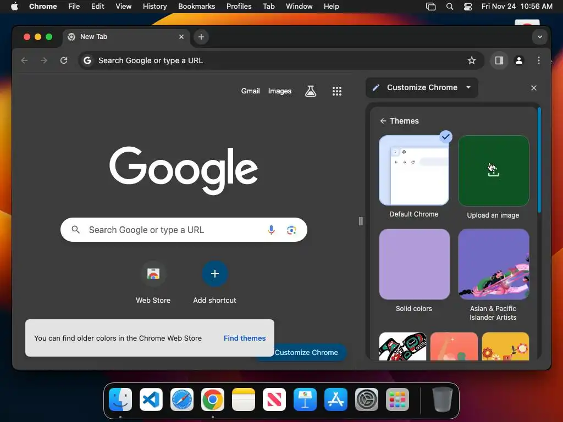Pick the salmon pink theme thumbnail
Screen dimensions: 563x422
(454, 346)
